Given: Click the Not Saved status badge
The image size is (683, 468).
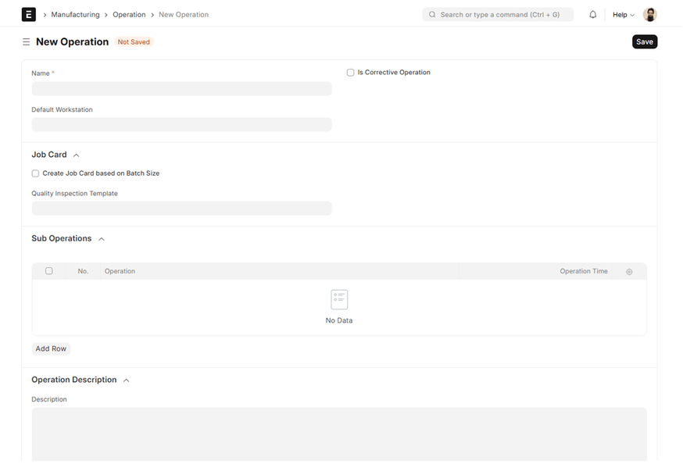Looking at the screenshot, I should 134,41.
